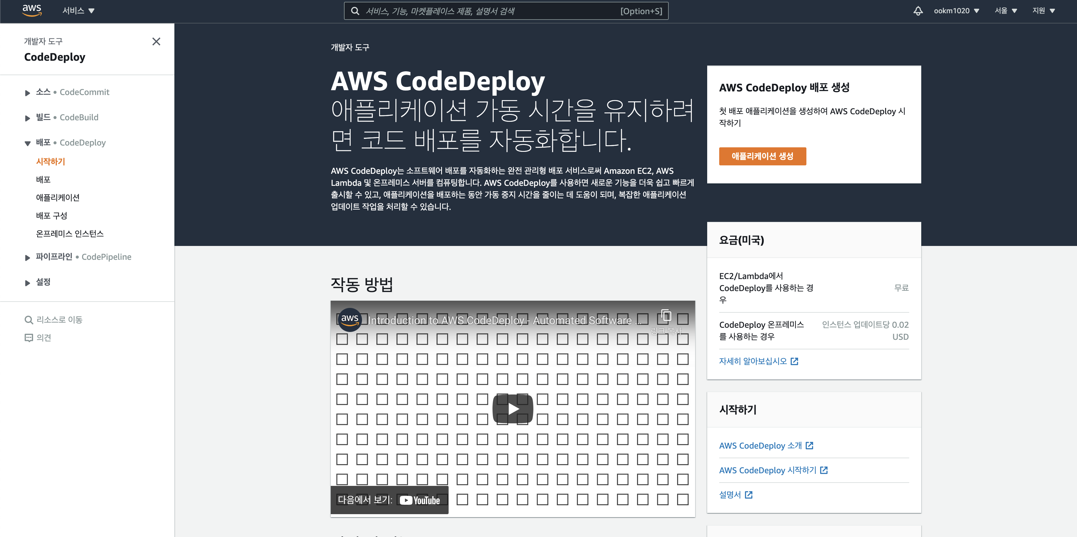Viewport: 1077px width, 537px height.
Task: Expand the 소스 CodeCommit section
Action: point(28,92)
